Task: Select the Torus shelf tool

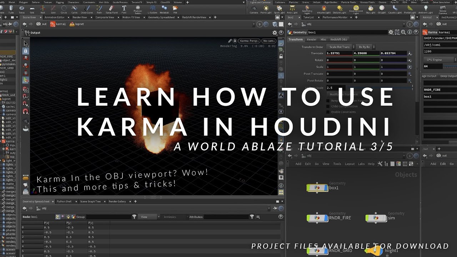Action: (22, 9)
